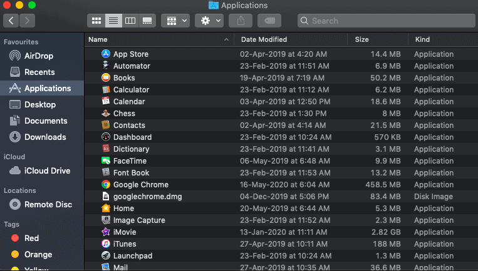Open the group-by arrangement dropdown
Screen dimensions: 478x271
coord(175,21)
